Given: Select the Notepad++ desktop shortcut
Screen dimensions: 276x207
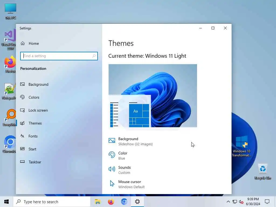Looking at the screenshot, I should tap(9, 91).
